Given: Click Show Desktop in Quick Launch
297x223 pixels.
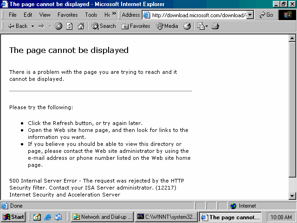Looking at the screenshot, I should click(37, 217).
